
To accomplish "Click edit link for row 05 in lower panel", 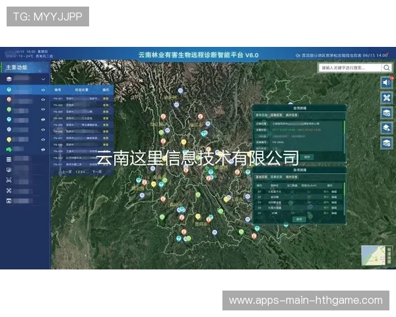I will pos(334,213).
